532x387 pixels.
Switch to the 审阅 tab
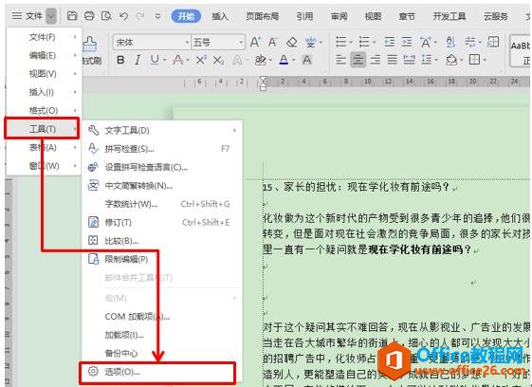(x=339, y=16)
